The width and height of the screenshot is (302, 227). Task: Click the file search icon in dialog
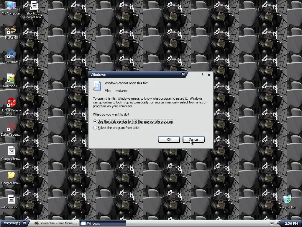point(97,86)
